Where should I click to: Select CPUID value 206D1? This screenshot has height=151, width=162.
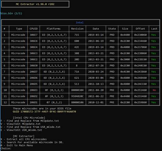tap(33, 102)
